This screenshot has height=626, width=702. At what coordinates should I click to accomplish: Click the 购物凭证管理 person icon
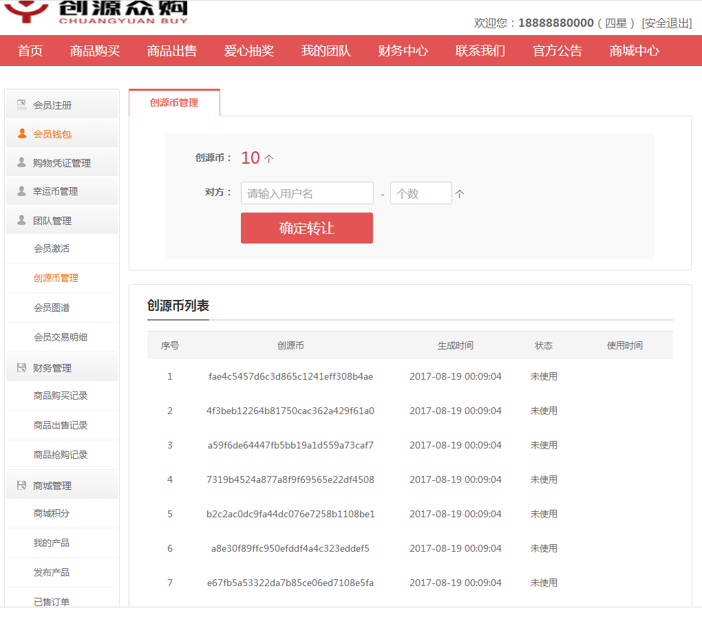click(x=22, y=163)
